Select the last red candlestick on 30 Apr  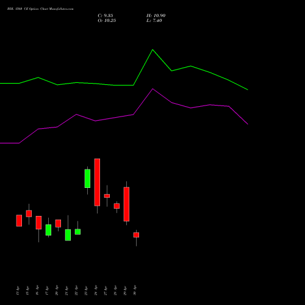pos(136,235)
